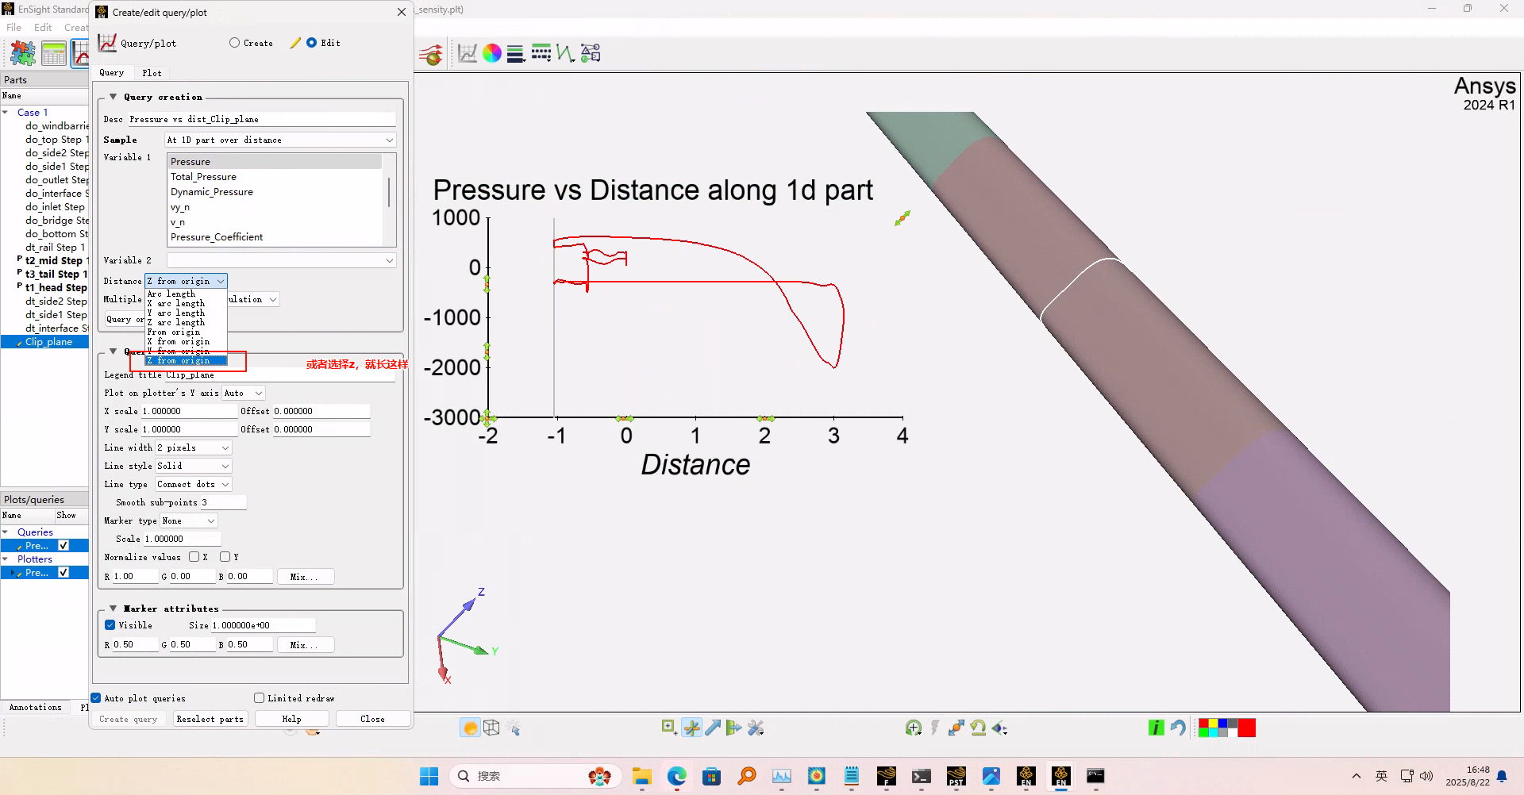Click the rainbow color wheel icon
The width and height of the screenshot is (1524, 795).
coord(492,53)
